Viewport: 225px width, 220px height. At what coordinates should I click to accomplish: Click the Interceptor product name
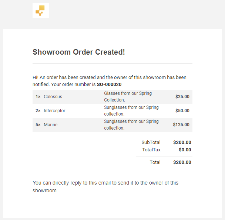tap(54, 111)
